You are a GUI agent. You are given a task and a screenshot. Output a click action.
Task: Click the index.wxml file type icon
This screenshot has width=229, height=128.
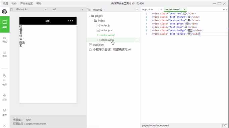pos(98,35)
